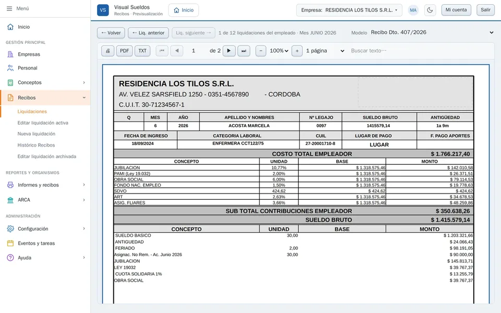Click Visual Sueldos title text
This screenshot has height=313, width=501.
(x=132, y=7)
